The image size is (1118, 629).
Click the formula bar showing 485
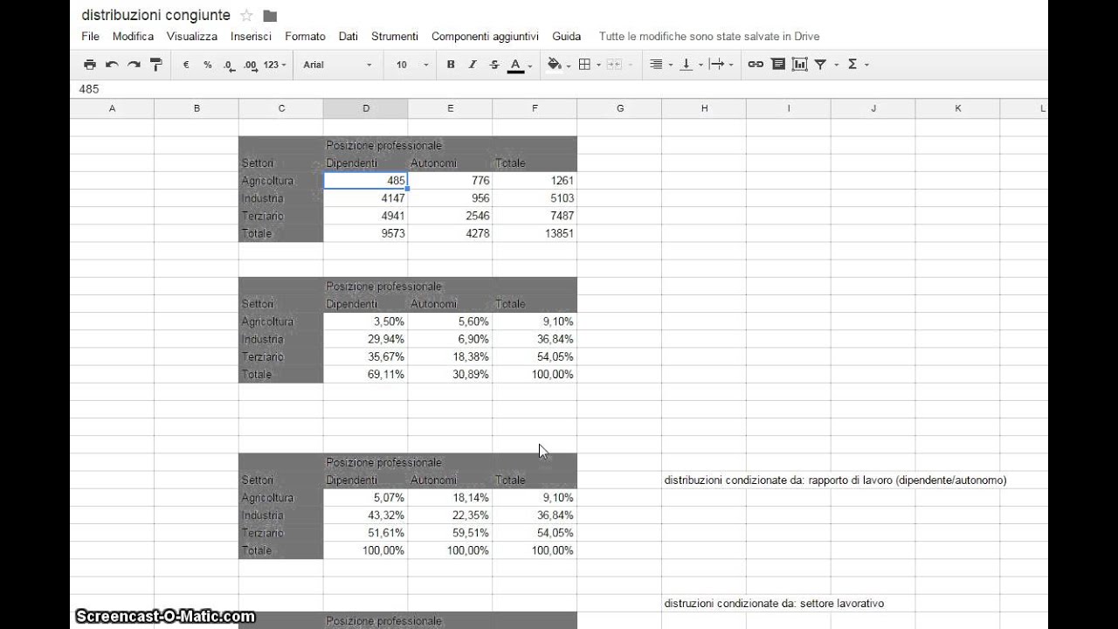[x=559, y=89]
